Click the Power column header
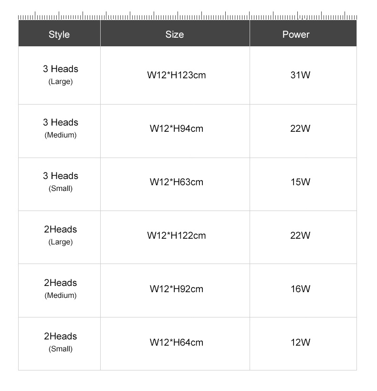The width and height of the screenshot is (377, 391). pos(303,33)
